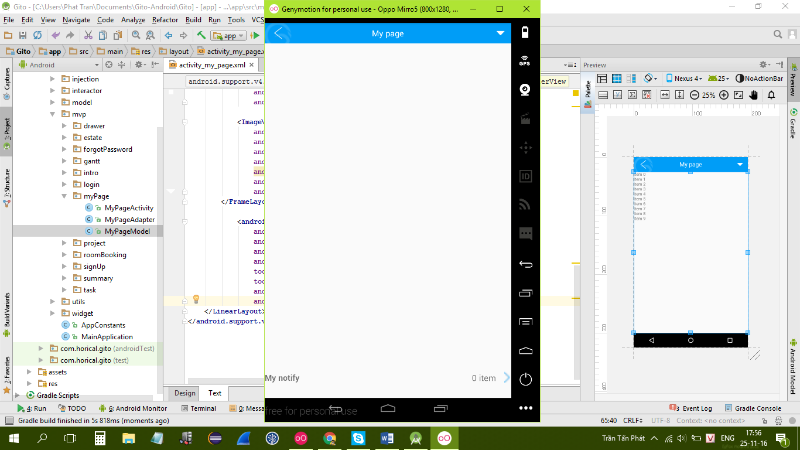The height and width of the screenshot is (450, 800).
Task: Open the Genymotion webcam camera control
Action: click(525, 90)
